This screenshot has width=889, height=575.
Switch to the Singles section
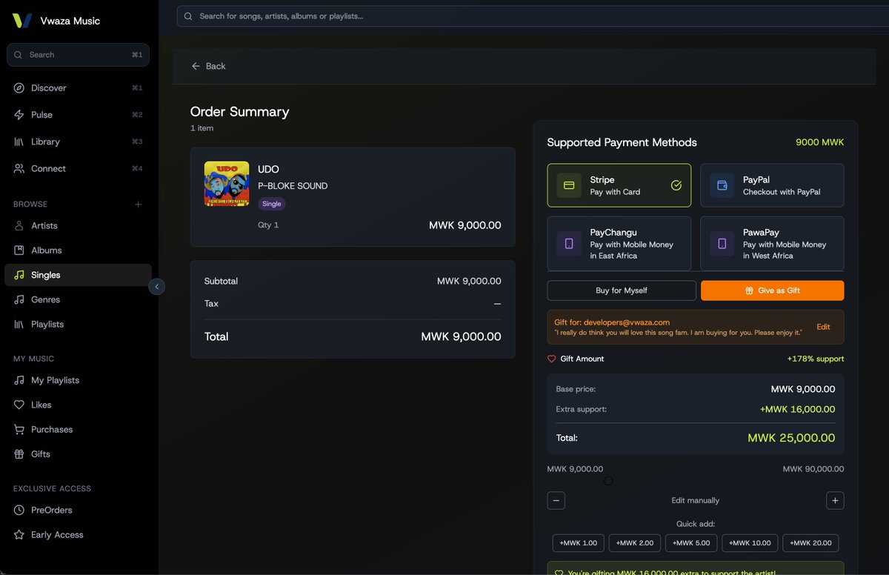click(x=46, y=274)
